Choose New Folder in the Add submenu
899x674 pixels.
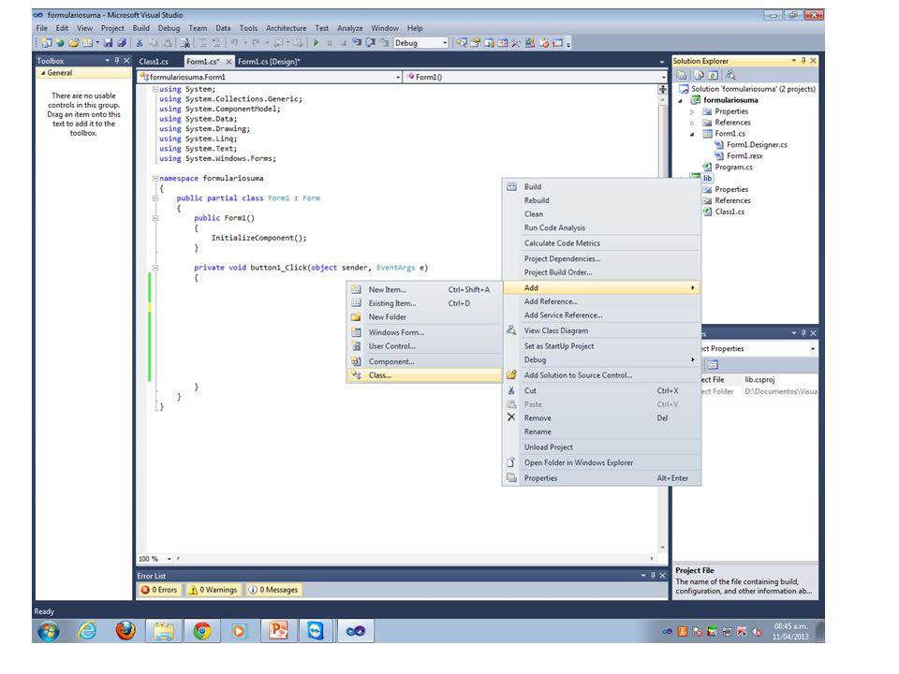(x=424, y=317)
